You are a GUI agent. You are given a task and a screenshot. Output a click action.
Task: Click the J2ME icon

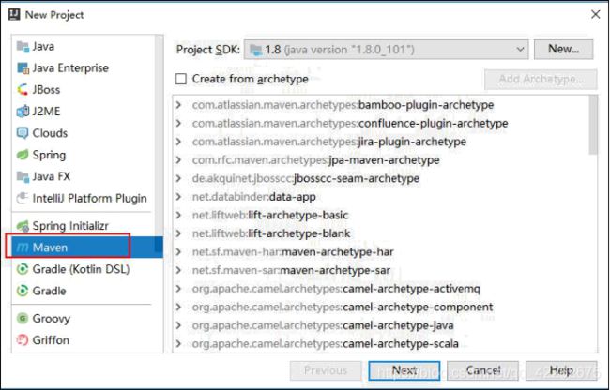(x=23, y=112)
